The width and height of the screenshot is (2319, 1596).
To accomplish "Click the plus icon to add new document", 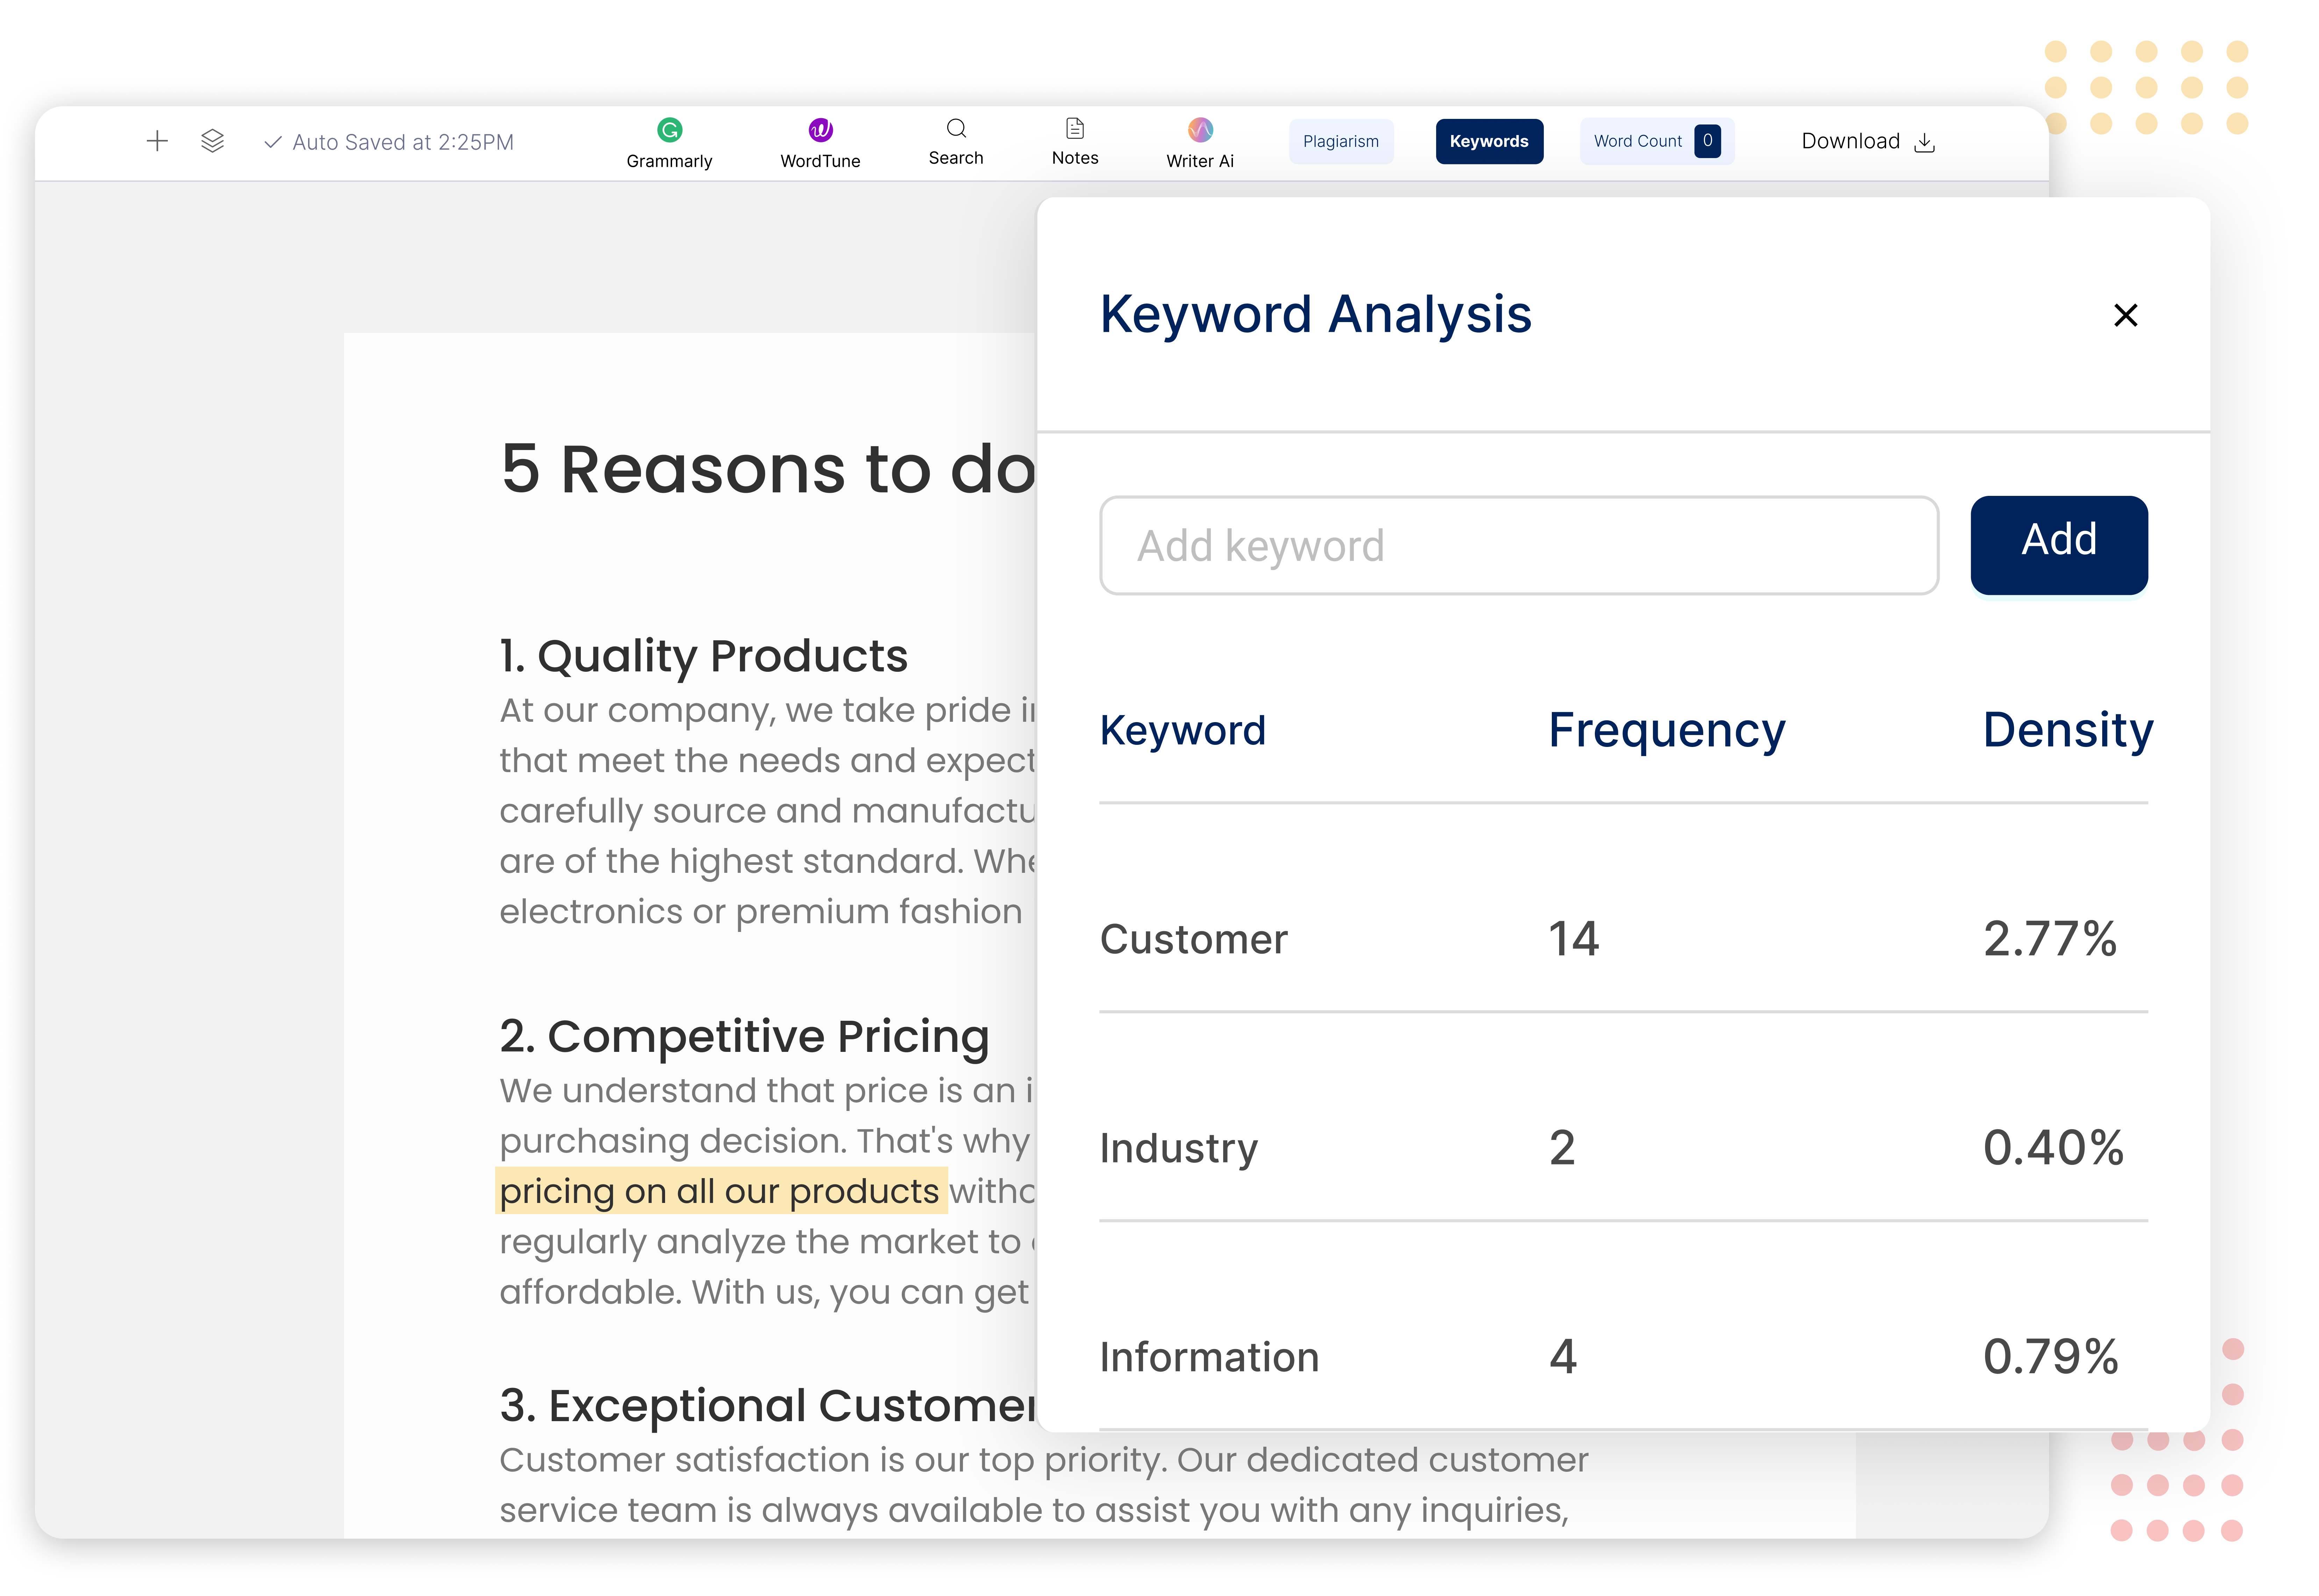I will (x=157, y=141).
